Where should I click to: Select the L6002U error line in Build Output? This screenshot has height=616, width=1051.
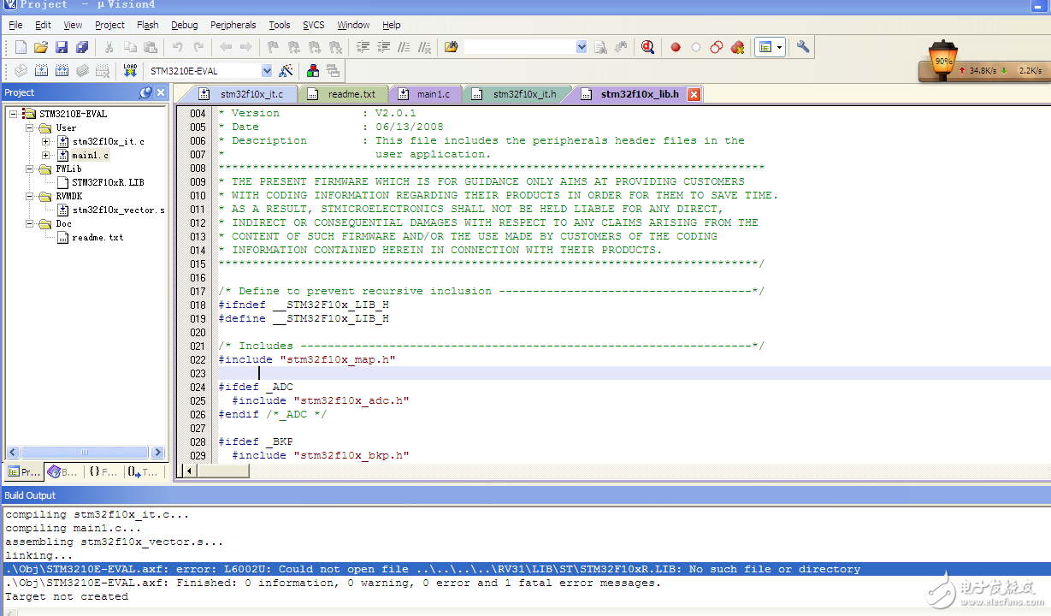pos(433,569)
